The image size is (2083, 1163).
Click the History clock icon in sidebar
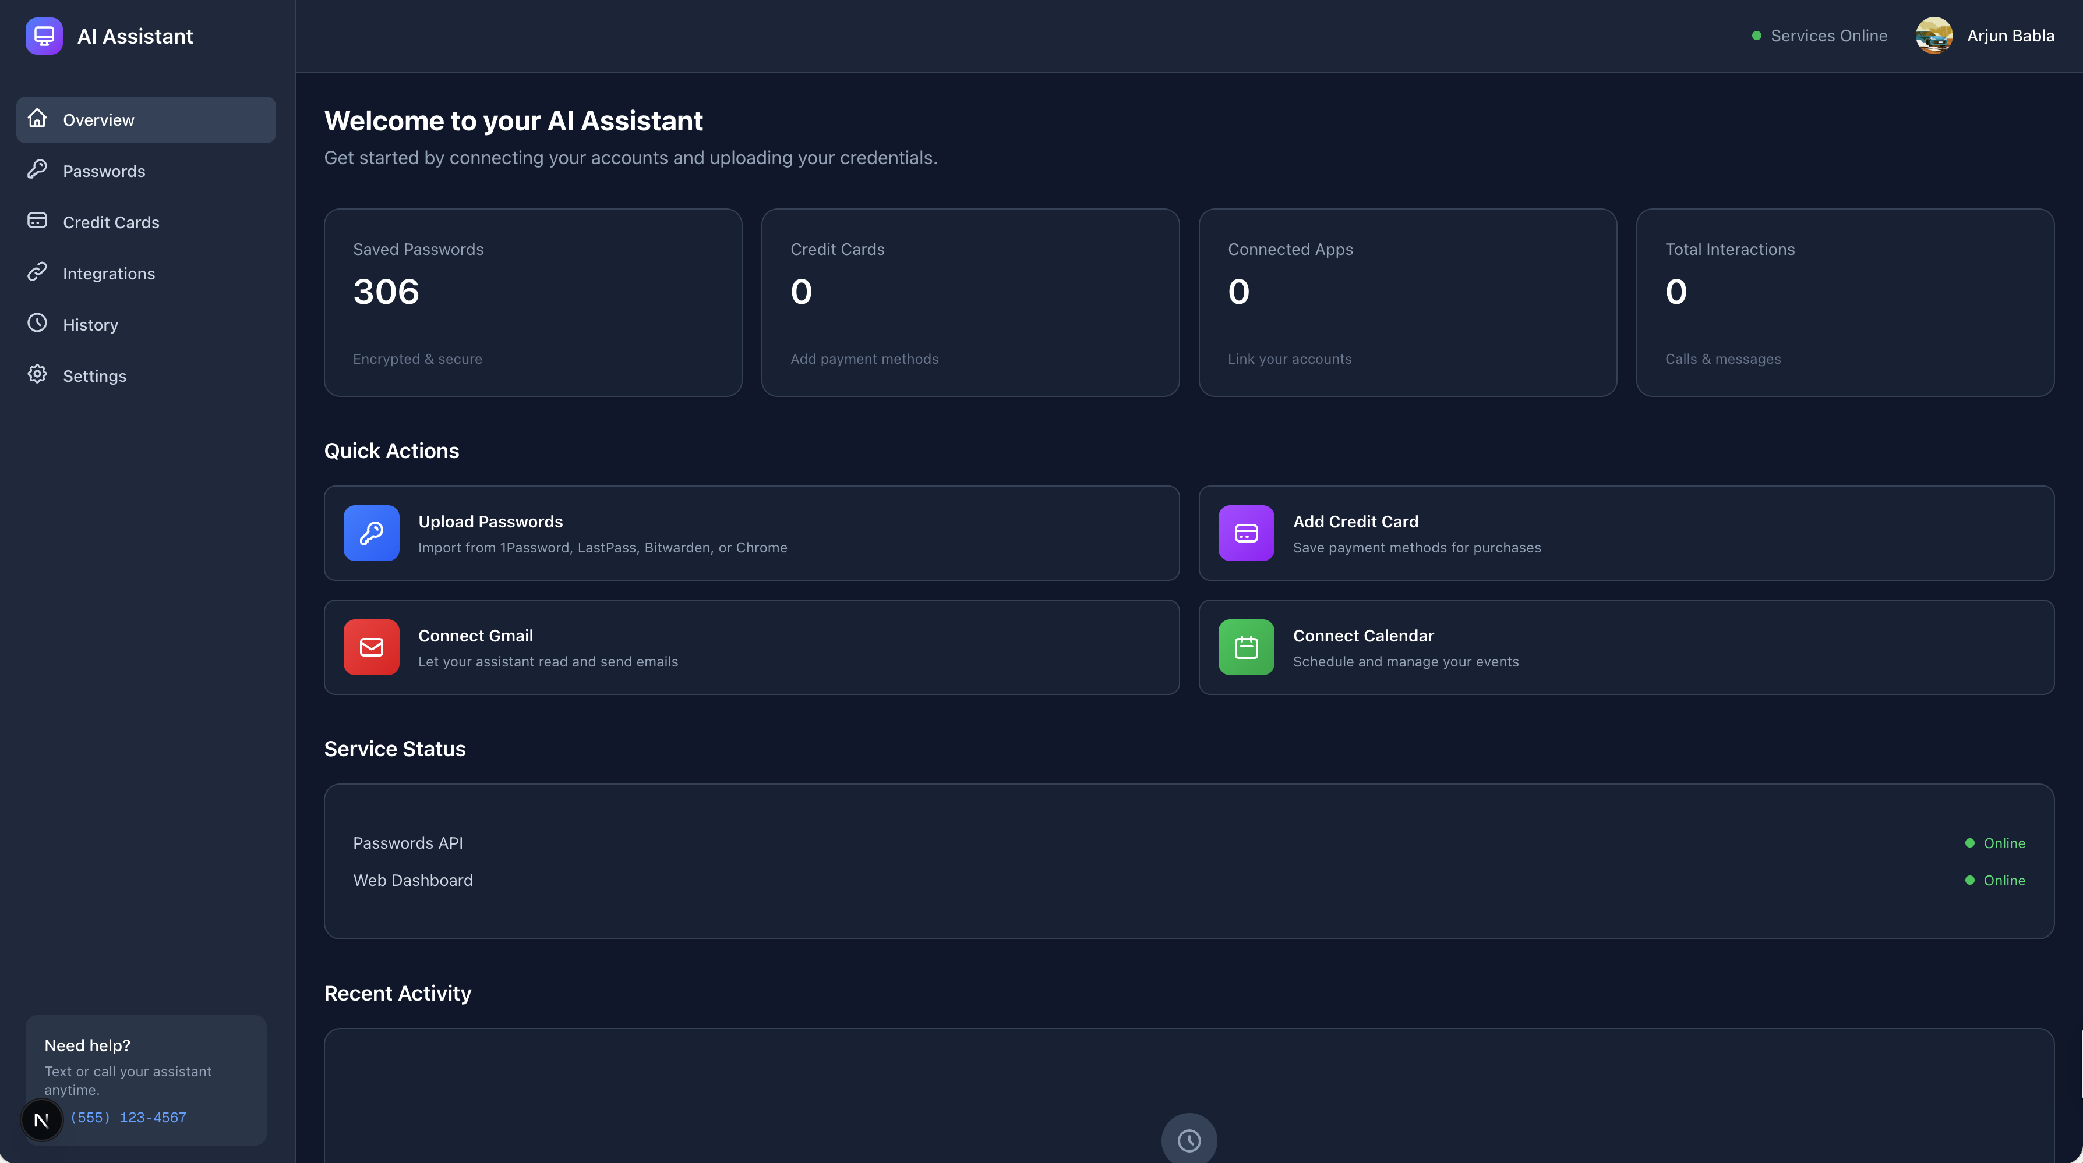[x=37, y=323]
